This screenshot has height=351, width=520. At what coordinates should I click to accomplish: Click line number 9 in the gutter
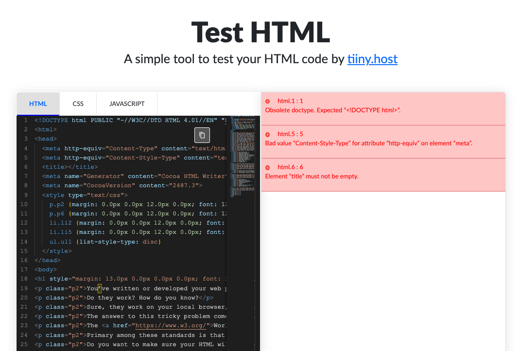coord(26,195)
